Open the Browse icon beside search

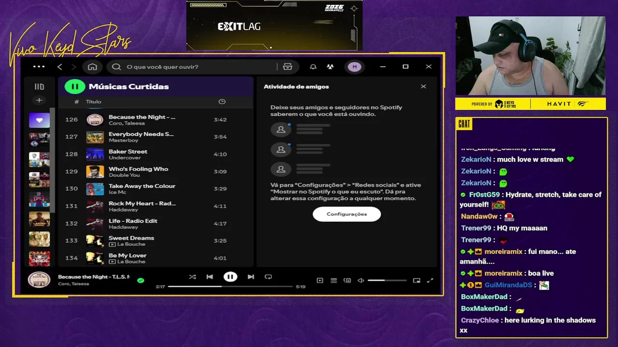pyautogui.click(x=288, y=67)
